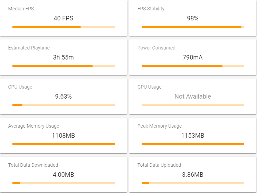The height and width of the screenshot is (193, 257).
Task: Select the 4.00MB downloaded value
Action: click(x=64, y=174)
